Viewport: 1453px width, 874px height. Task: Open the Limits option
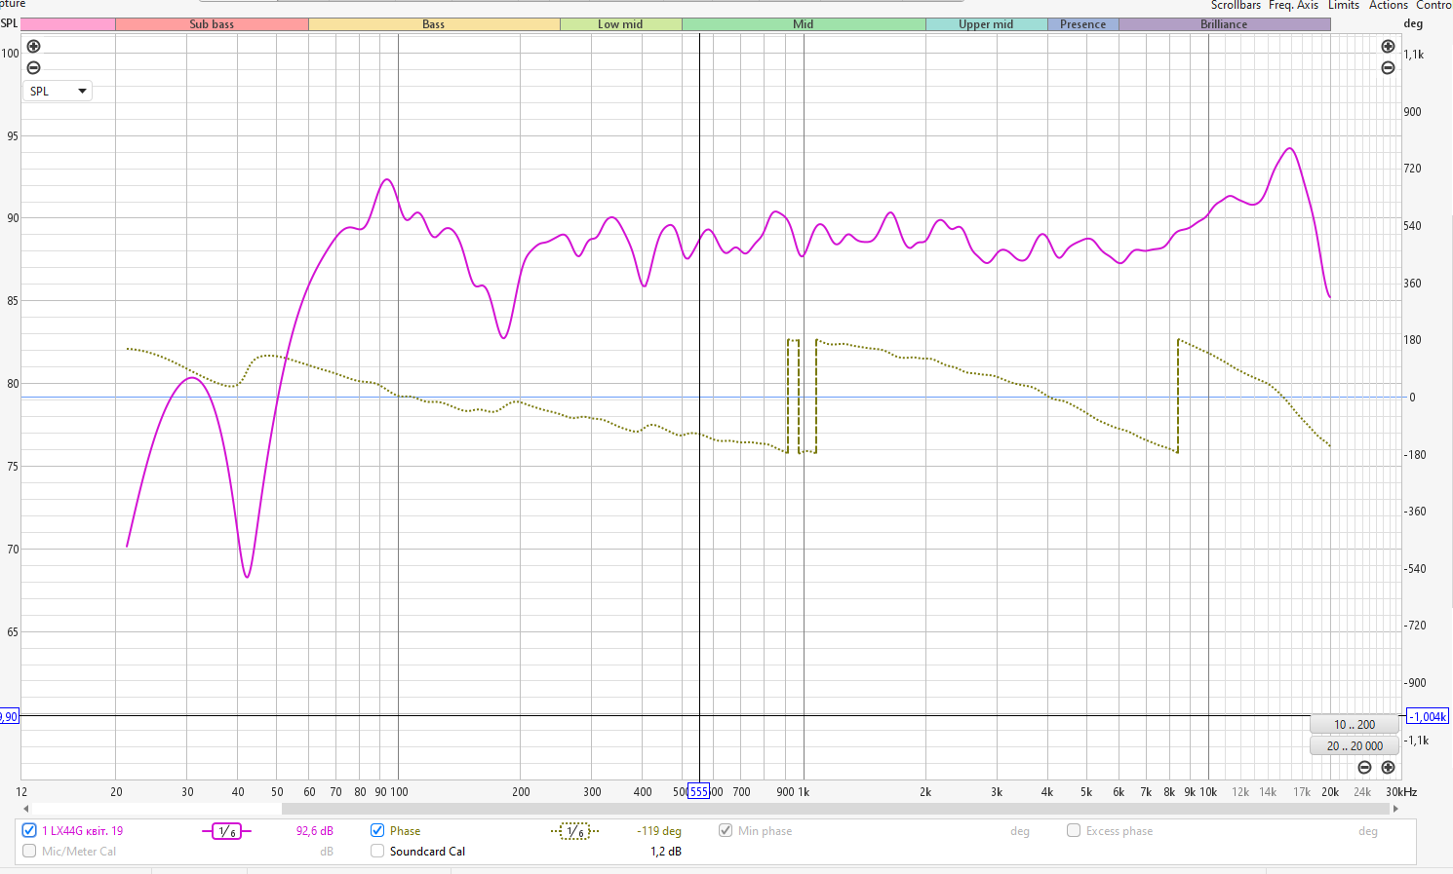pyautogui.click(x=1344, y=5)
